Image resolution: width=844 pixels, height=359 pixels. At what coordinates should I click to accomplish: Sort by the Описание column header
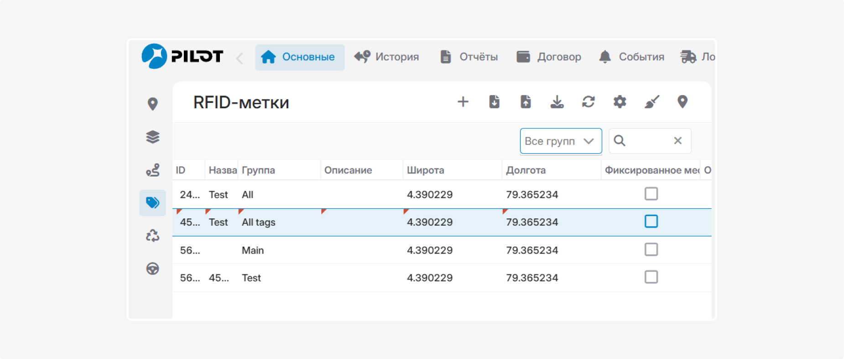click(x=362, y=170)
